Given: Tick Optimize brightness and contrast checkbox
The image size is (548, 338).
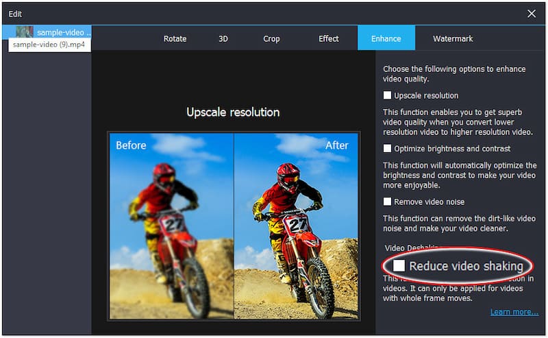Looking at the screenshot, I should tap(388, 148).
